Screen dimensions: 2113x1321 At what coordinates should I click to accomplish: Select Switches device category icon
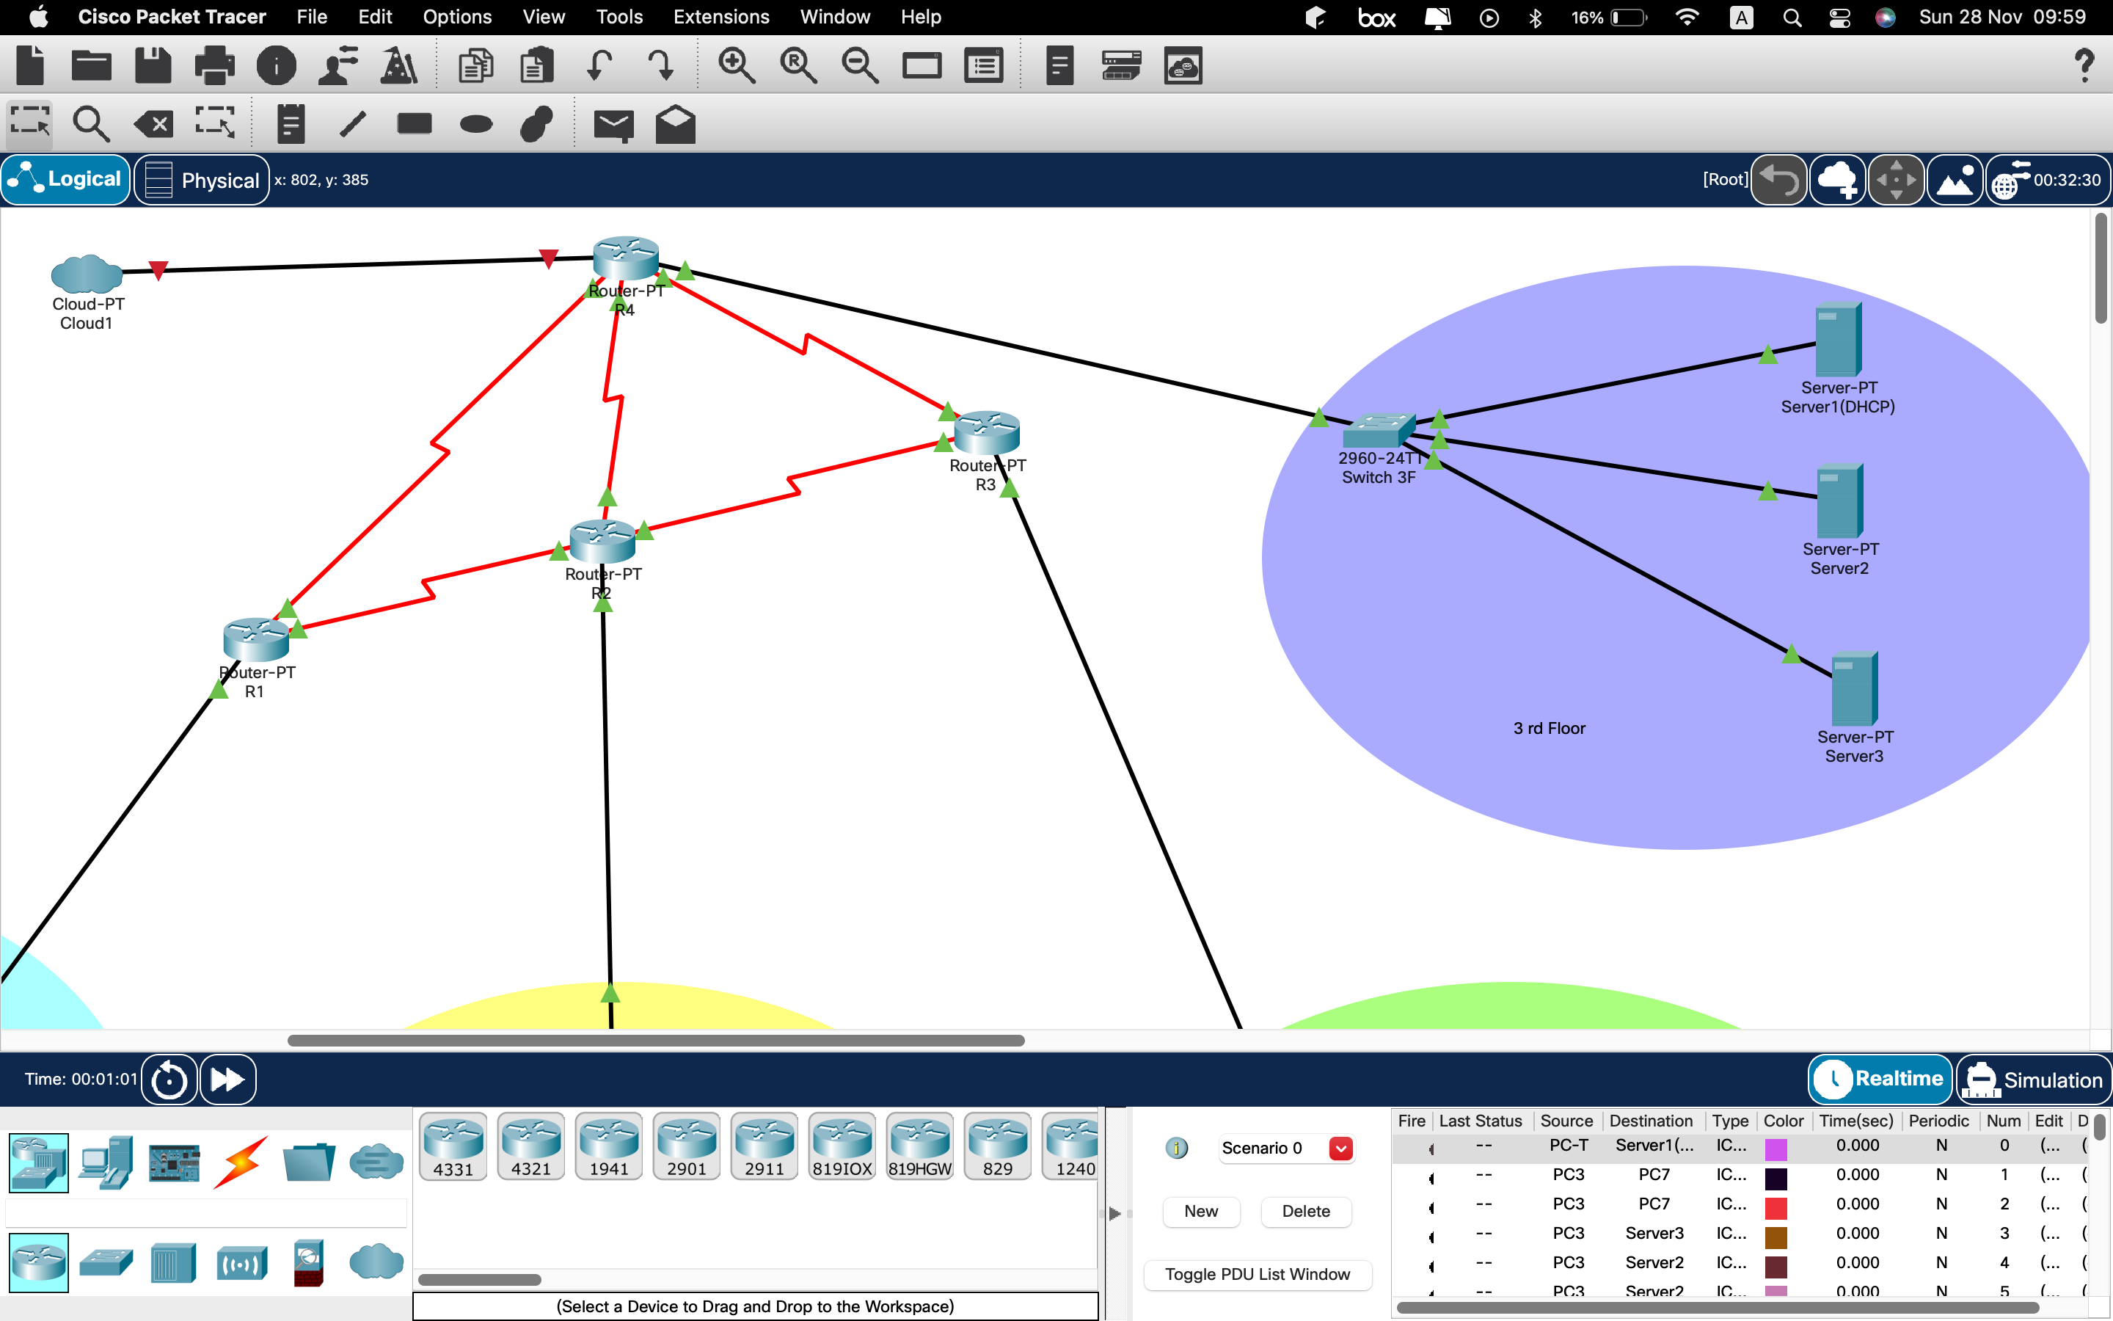[106, 1262]
